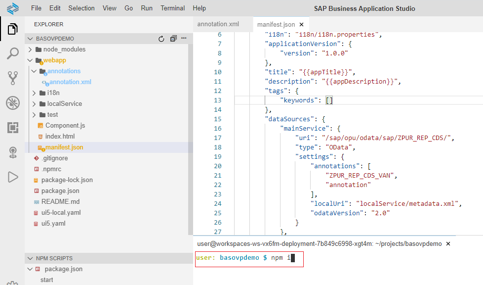Open the Terminal menu
The height and width of the screenshot is (285, 483).
tap(172, 8)
